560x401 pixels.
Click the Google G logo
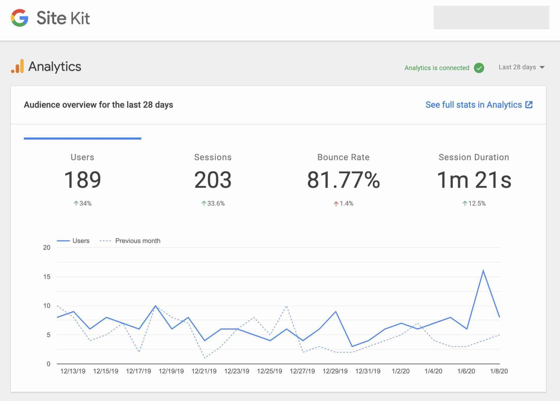(x=20, y=18)
